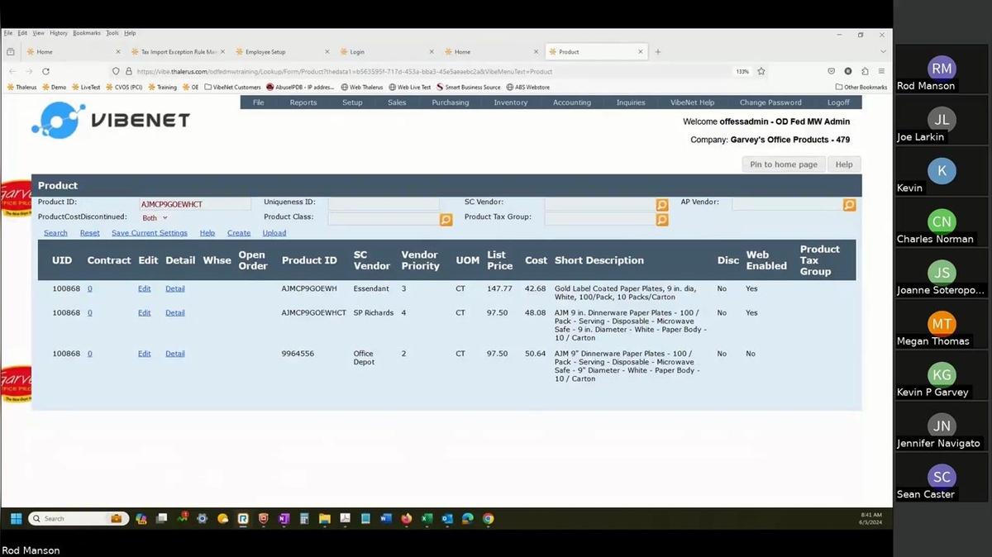The height and width of the screenshot is (557, 992).
Task: Bookmark this page with the star icon
Action: 761,72
